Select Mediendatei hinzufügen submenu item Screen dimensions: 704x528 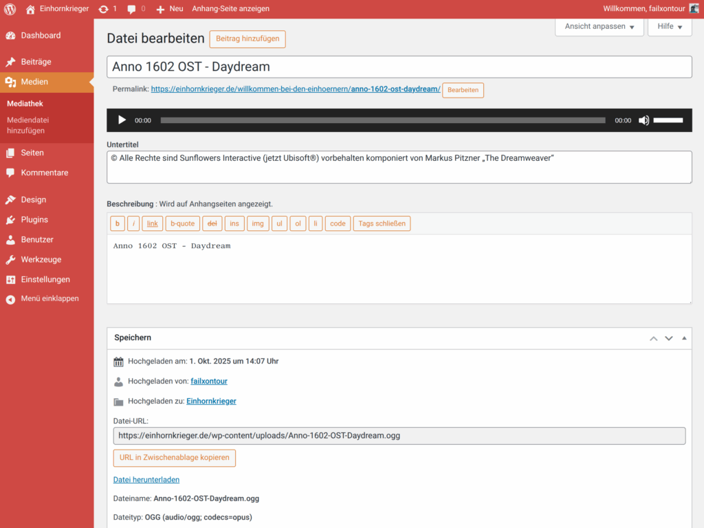27,125
